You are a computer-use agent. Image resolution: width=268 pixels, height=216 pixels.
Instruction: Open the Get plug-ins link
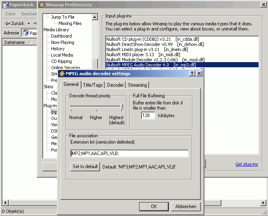pyautogui.click(x=247, y=164)
